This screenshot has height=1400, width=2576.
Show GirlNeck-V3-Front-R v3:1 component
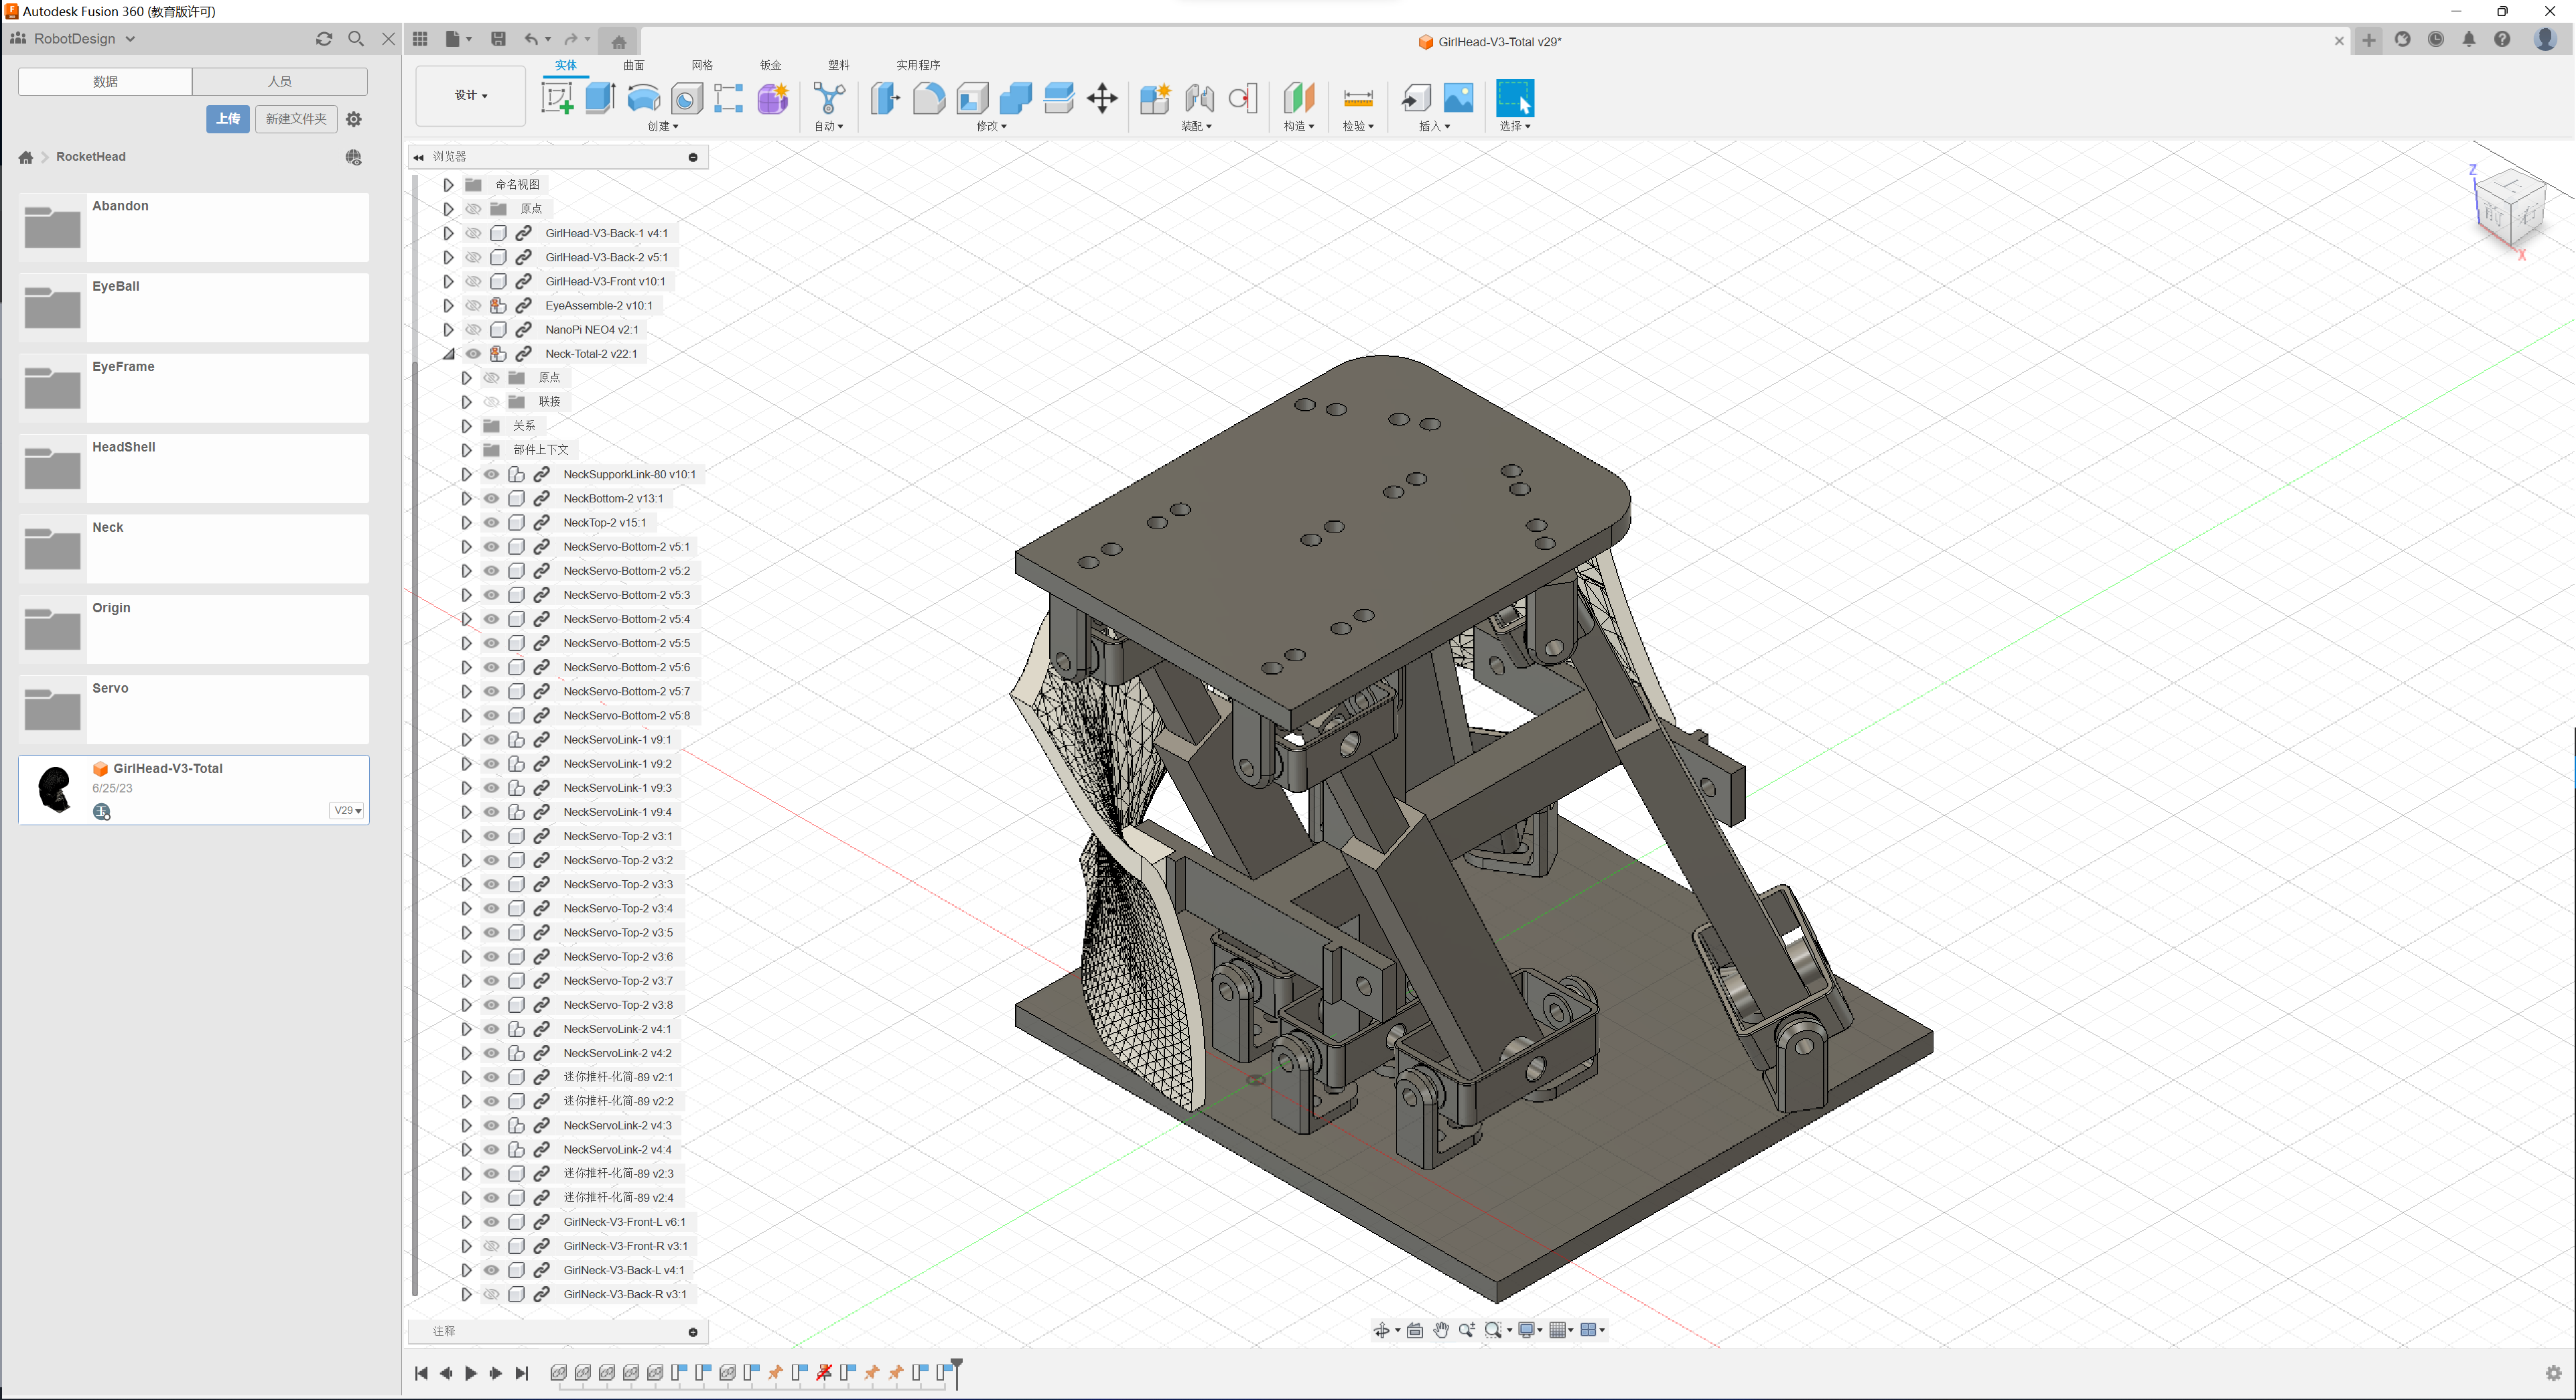coord(491,1246)
